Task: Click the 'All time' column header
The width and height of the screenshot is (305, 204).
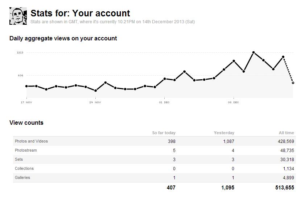Action: pyautogui.click(x=287, y=133)
